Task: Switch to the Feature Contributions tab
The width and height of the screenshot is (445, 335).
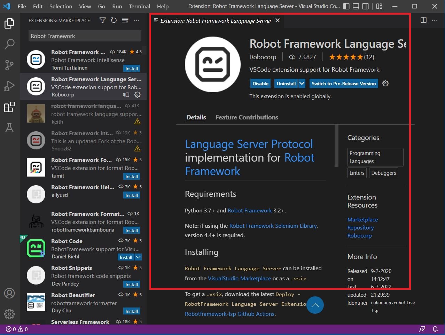Action: 247,117
